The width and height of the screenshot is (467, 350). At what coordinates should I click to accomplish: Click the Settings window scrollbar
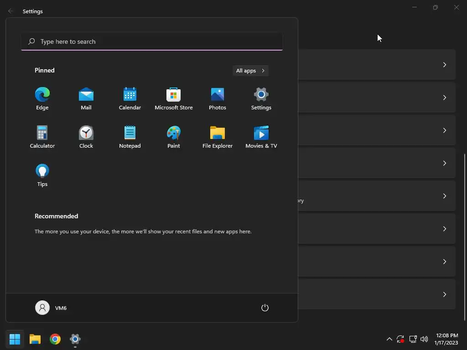coord(465,237)
